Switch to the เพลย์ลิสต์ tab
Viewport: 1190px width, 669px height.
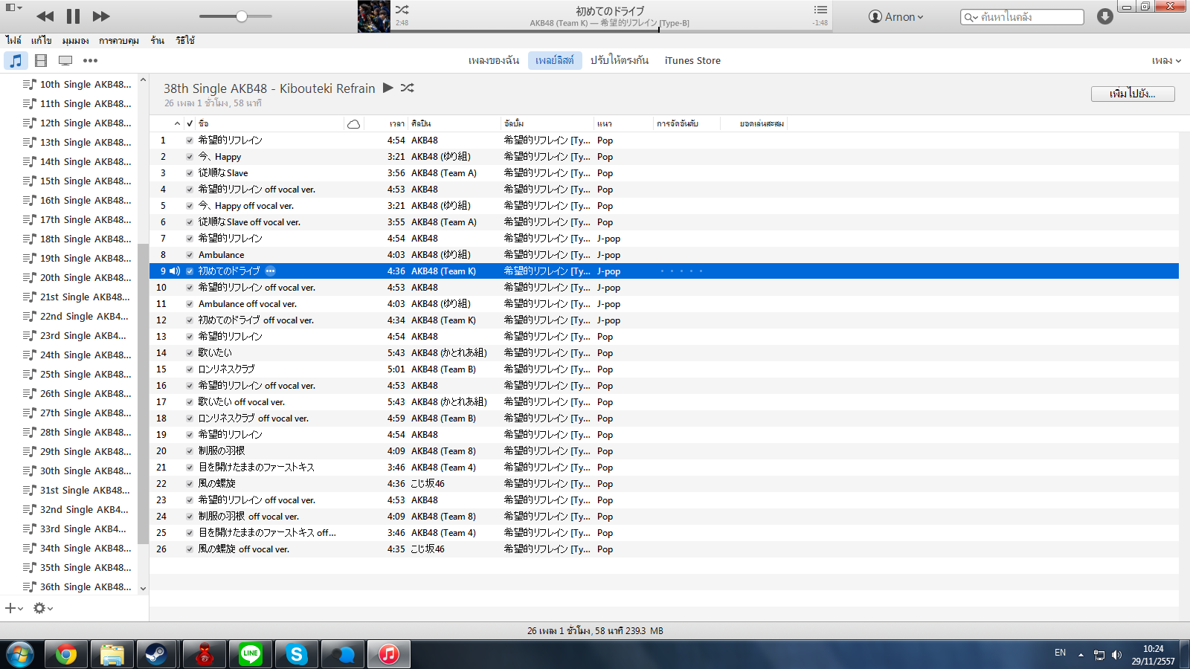[555, 60]
